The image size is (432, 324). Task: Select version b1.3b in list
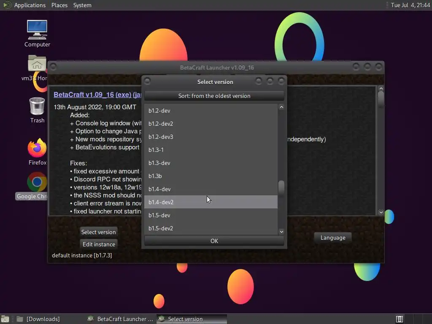[211, 176]
